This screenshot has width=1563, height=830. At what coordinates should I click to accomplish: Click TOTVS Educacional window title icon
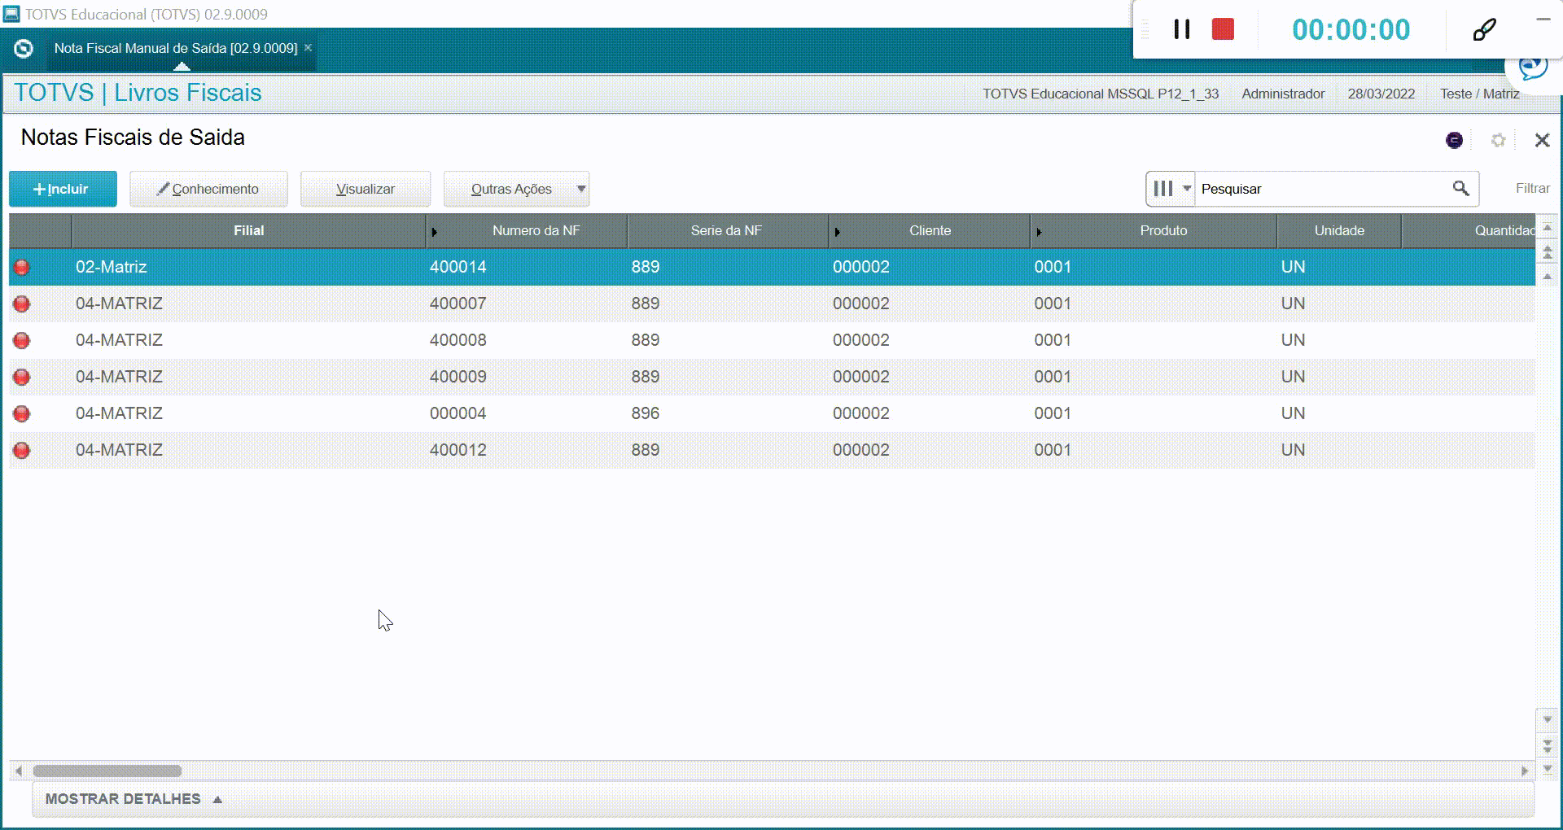11,14
